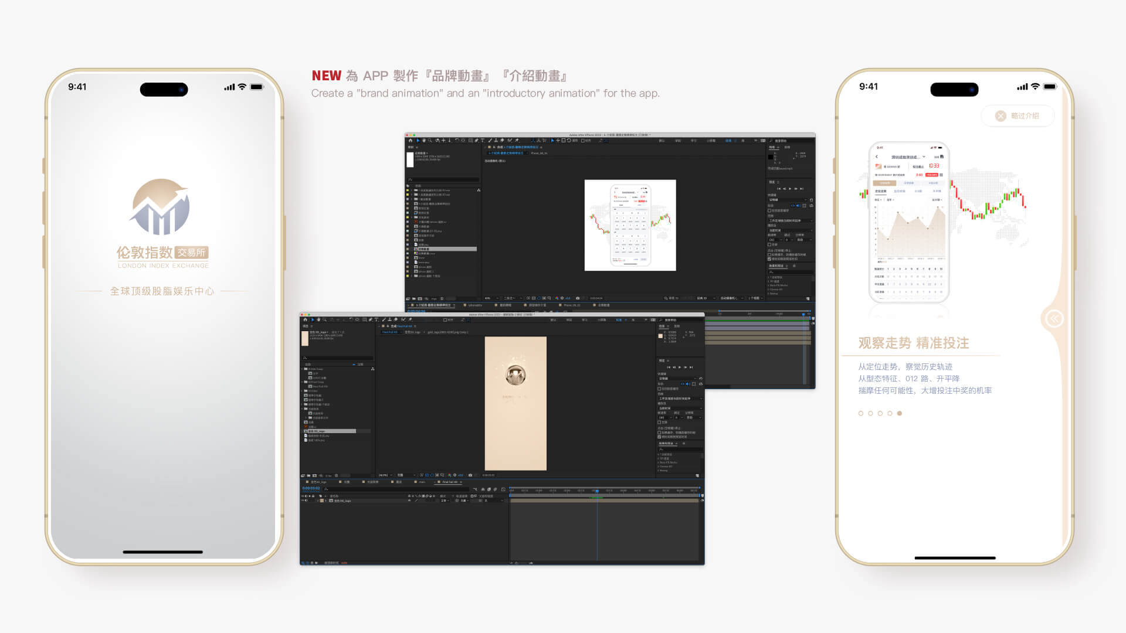Play the preview in rear After Effects window
1126x633 pixels.
790,189
